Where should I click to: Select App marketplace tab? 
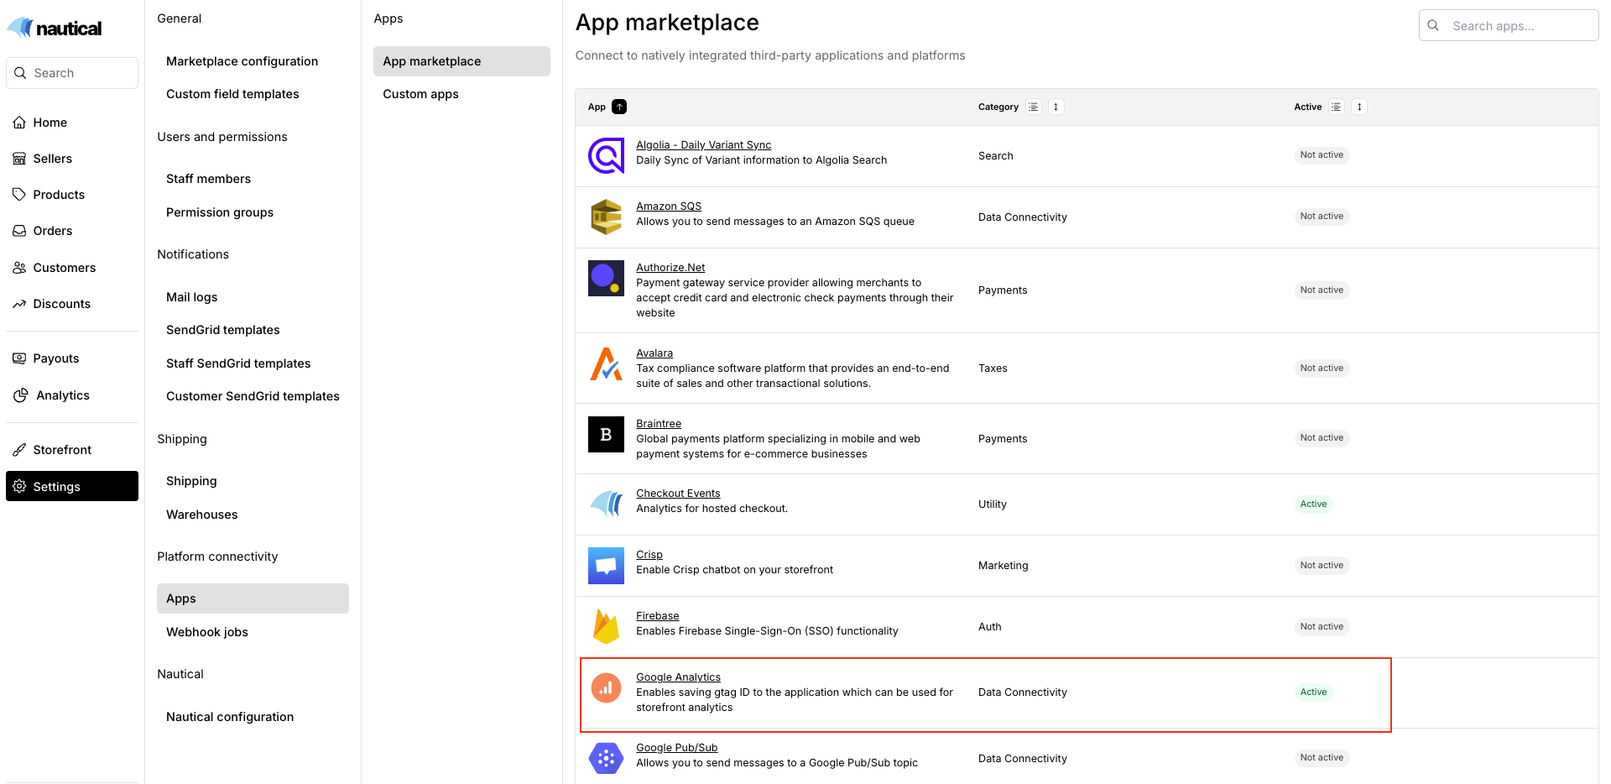tap(461, 61)
